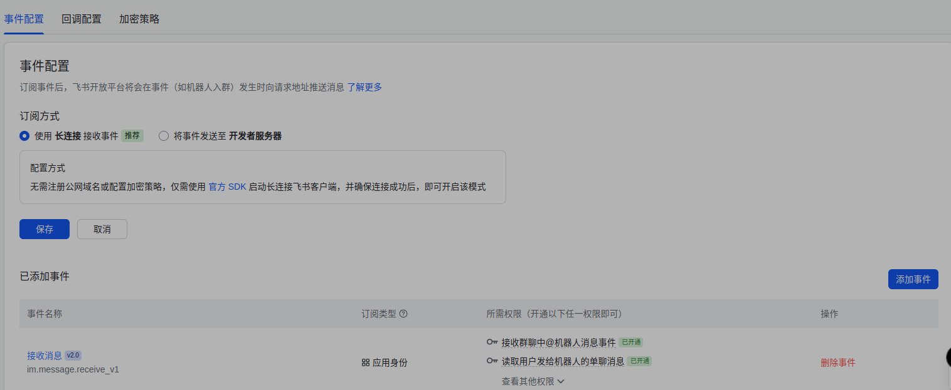Click the v2.0 version tag
Viewport: 951px width, 390px height.
[x=73, y=356]
